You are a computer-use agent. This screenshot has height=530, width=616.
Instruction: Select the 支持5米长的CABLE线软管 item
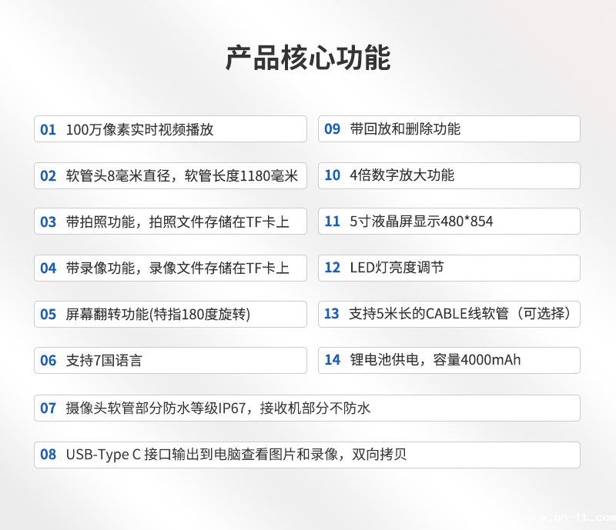449,314
